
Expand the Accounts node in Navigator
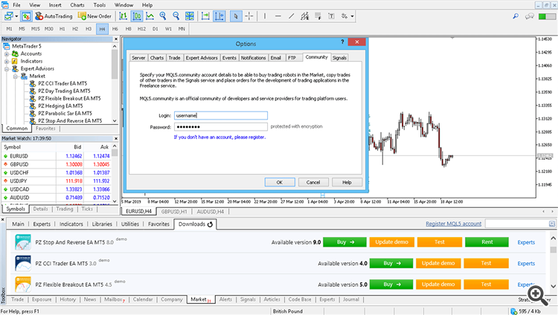[7, 54]
